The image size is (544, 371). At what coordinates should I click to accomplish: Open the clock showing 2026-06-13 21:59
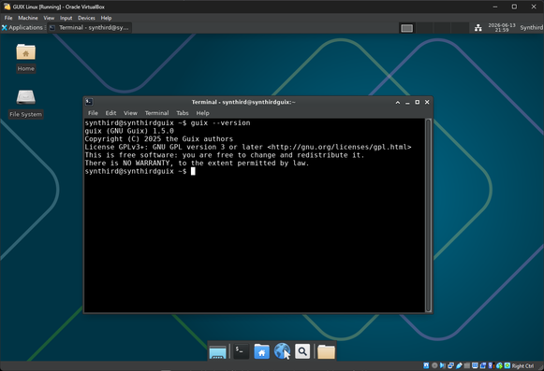pos(502,27)
